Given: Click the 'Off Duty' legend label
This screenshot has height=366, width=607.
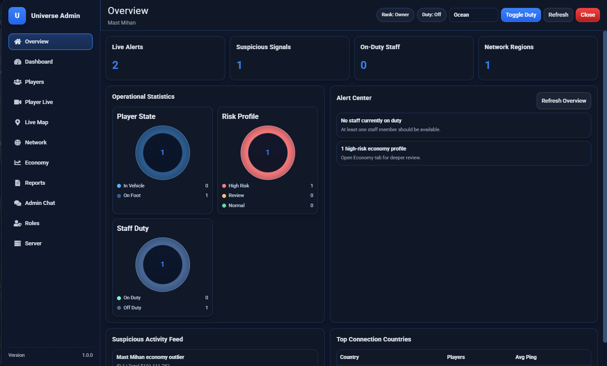Looking at the screenshot, I should pyautogui.click(x=132, y=308).
